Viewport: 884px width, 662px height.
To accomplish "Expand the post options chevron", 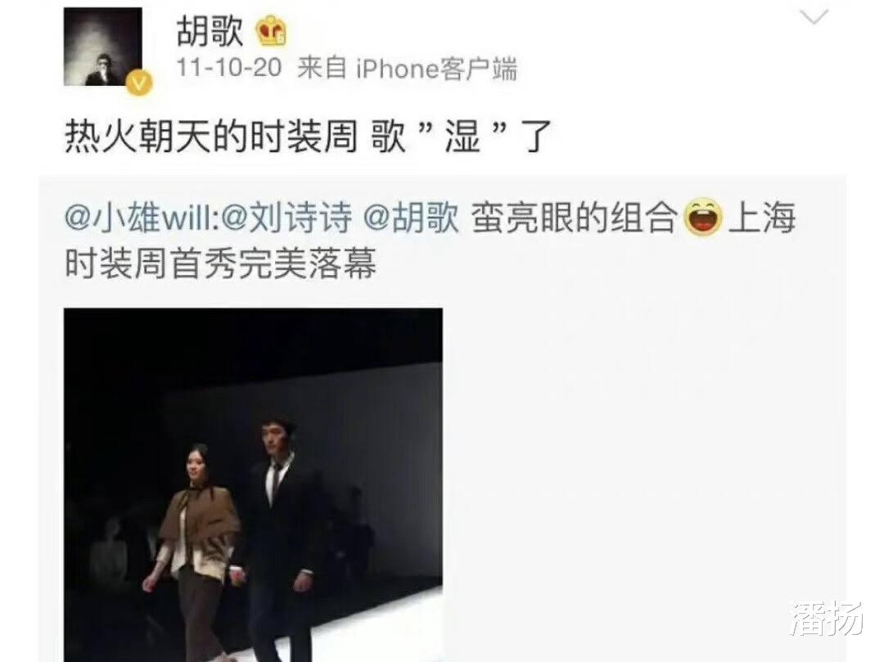I will (814, 17).
